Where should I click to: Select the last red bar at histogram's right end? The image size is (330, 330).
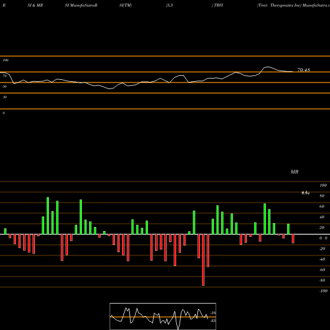click(x=293, y=239)
